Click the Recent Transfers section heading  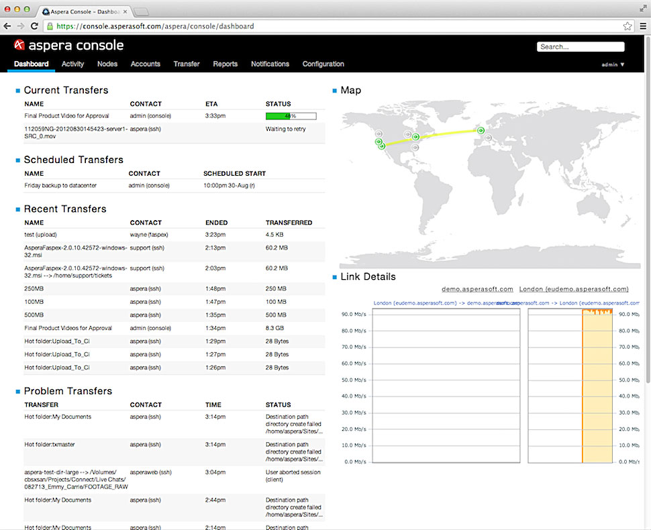65,209
